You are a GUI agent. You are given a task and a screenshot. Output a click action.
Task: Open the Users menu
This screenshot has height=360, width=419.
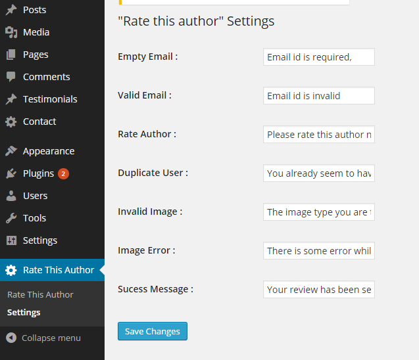tap(52, 196)
